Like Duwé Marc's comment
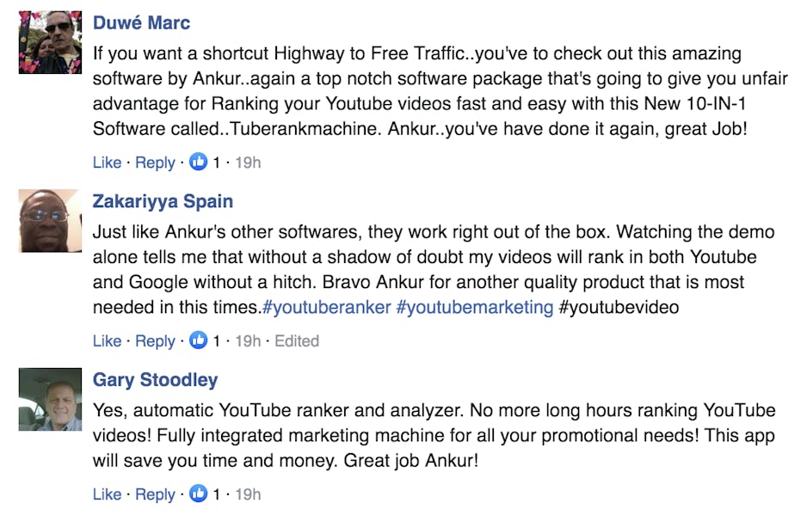 coord(107,162)
